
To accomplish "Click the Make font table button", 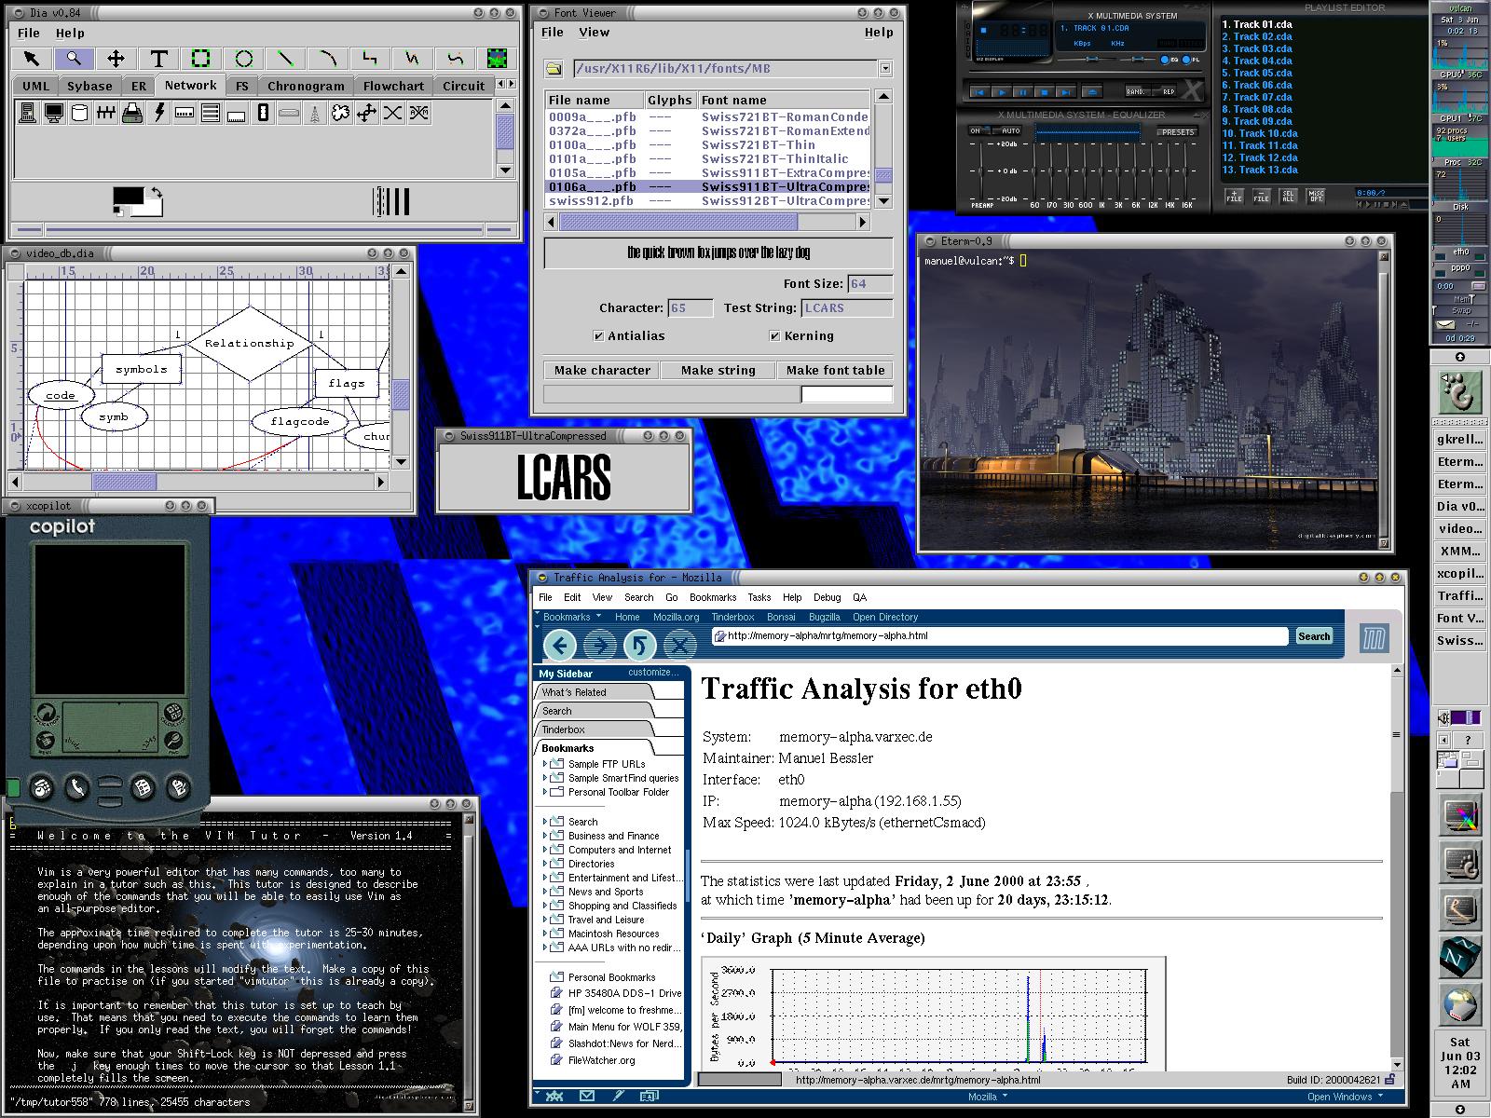I will click(x=835, y=370).
